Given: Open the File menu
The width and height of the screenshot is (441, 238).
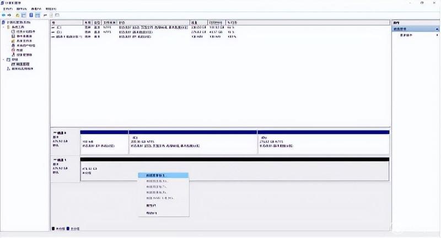Looking at the screenshot, I should [x=8, y=9].
